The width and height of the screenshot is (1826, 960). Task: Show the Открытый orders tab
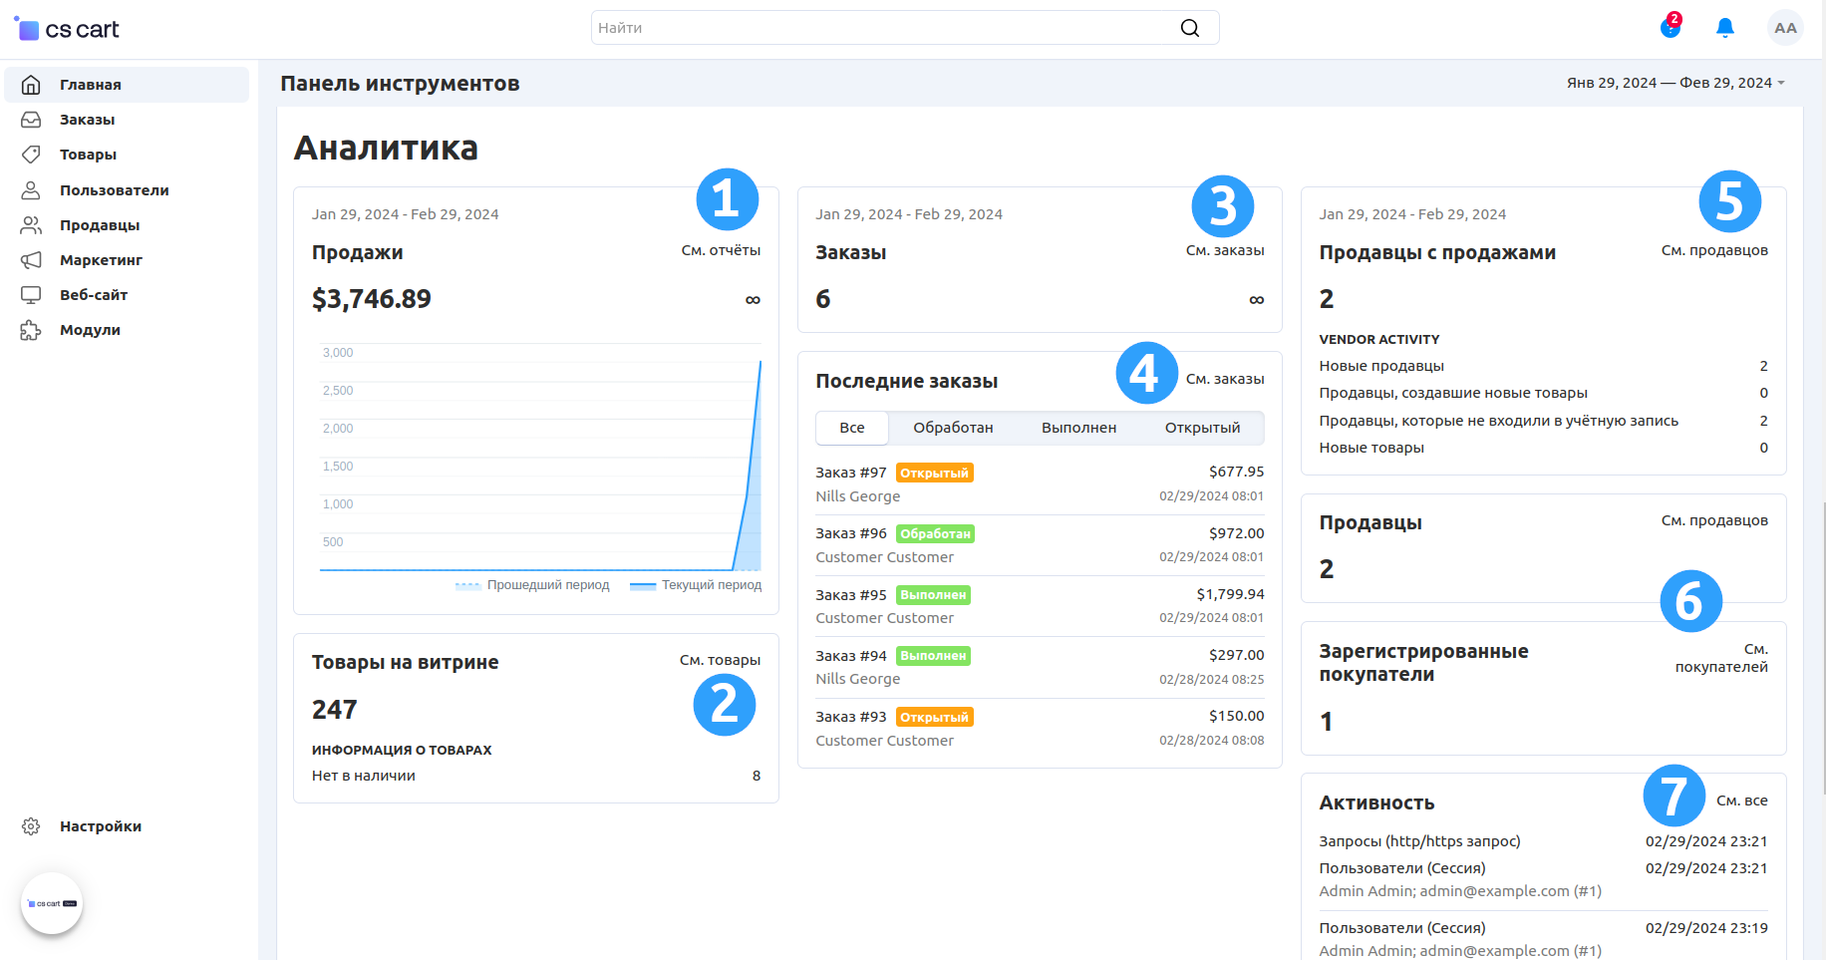coord(1202,428)
